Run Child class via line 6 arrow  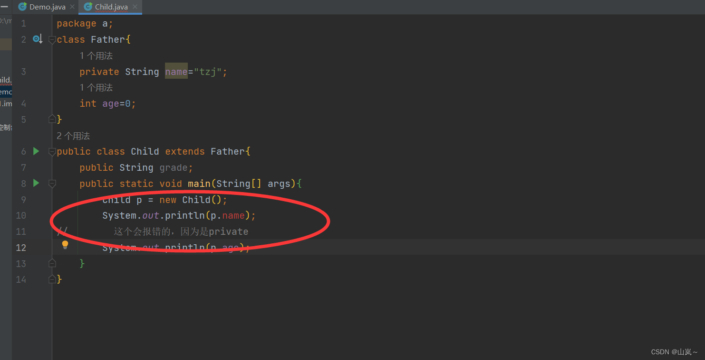[x=36, y=151]
